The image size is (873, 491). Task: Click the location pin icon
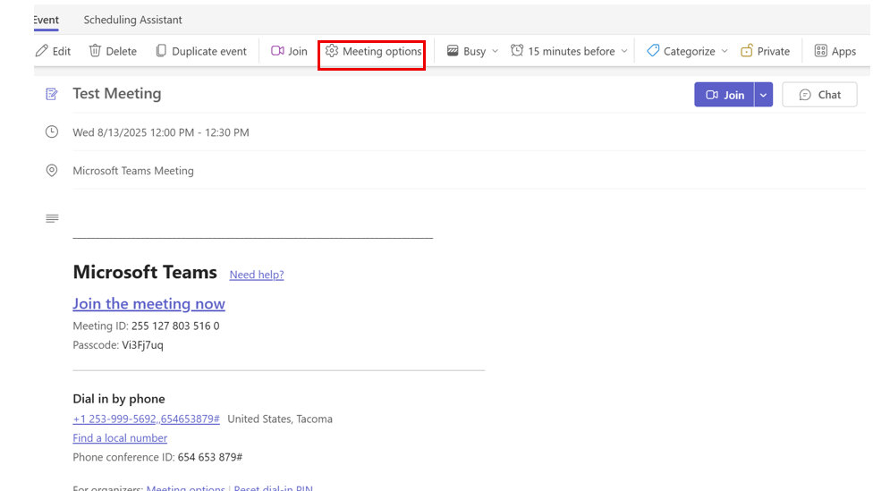pyautogui.click(x=52, y=170)
